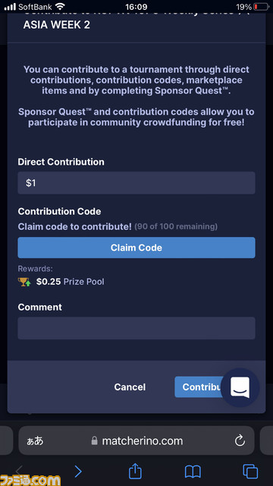Go forward with Safari forward arrow
The height and width of the screenshot is (486, 273).
point(78,472)
